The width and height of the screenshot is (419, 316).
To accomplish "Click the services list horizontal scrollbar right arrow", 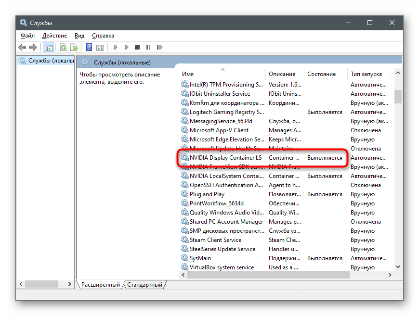I will tap(390, 275).
